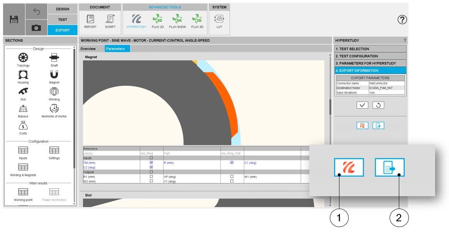This screenshot has height=239, width=449.
Task: Reset export parameters with the circular-arrow button
Action: (378, 105)
